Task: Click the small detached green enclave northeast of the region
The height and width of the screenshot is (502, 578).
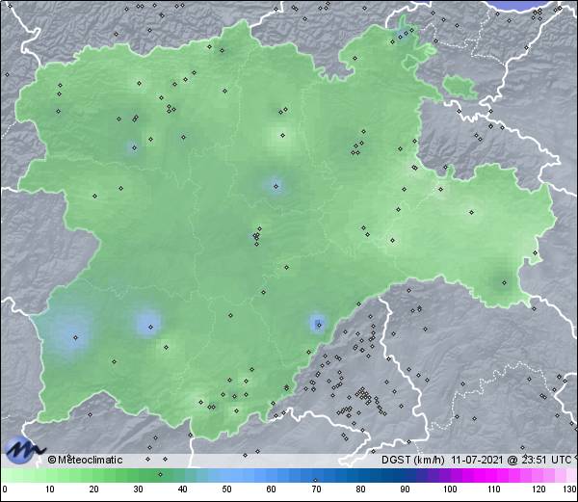Action: (459, 87)
